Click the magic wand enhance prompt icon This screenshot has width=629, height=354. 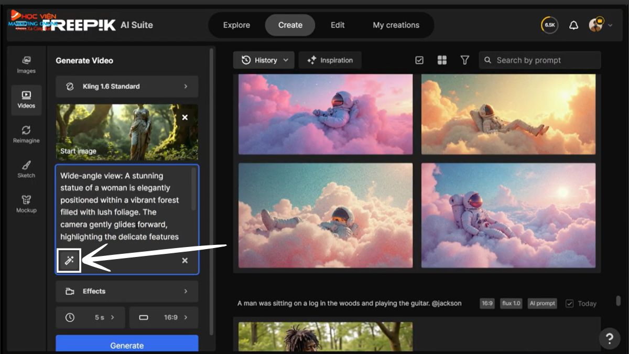(x=69, y=260)
